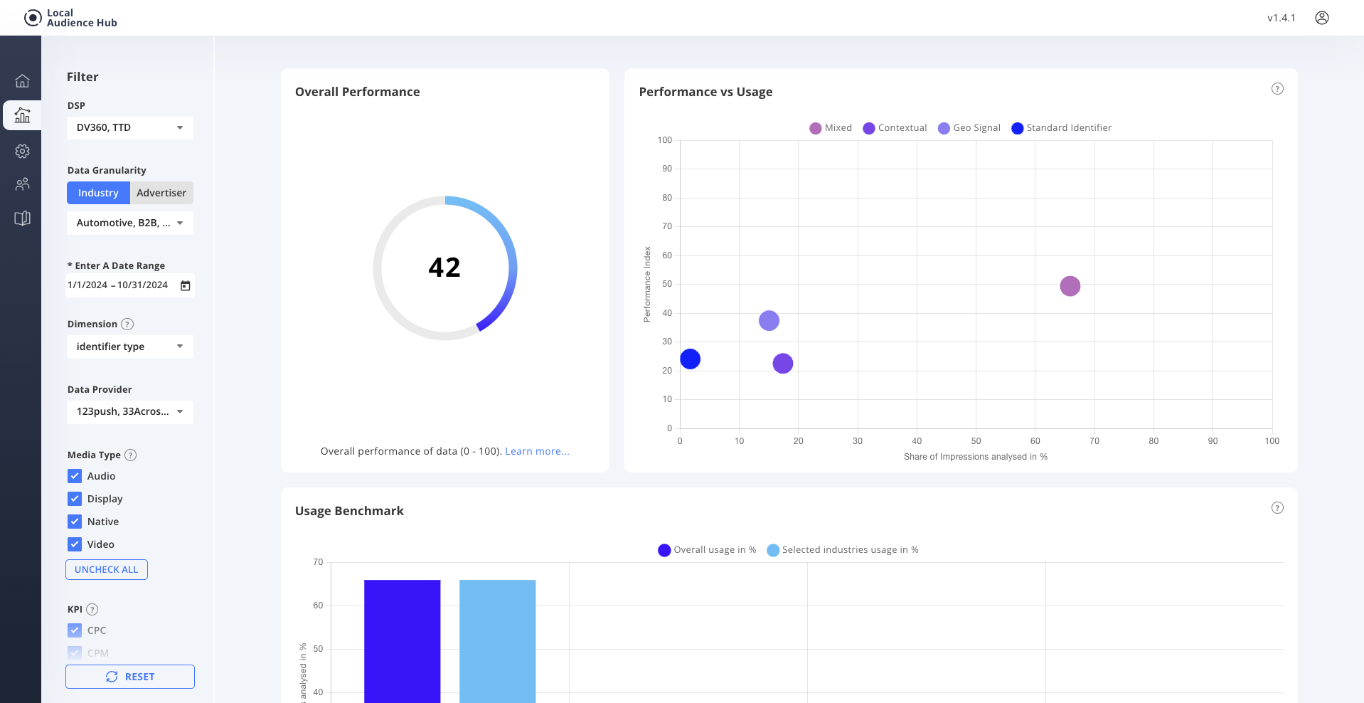The image size is (1364, 703).
Task: Expand the Data Provider dropdown
Action: (129, 412)
